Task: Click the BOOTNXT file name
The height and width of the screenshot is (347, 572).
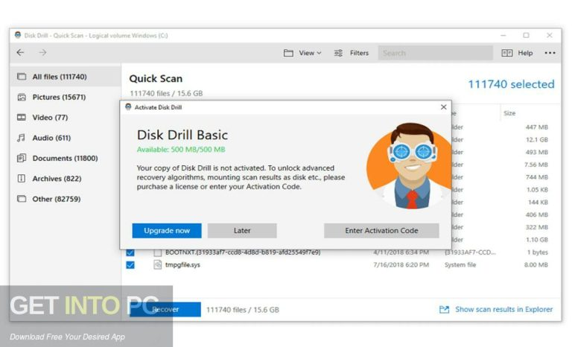Action: click(x=243, y=252)
